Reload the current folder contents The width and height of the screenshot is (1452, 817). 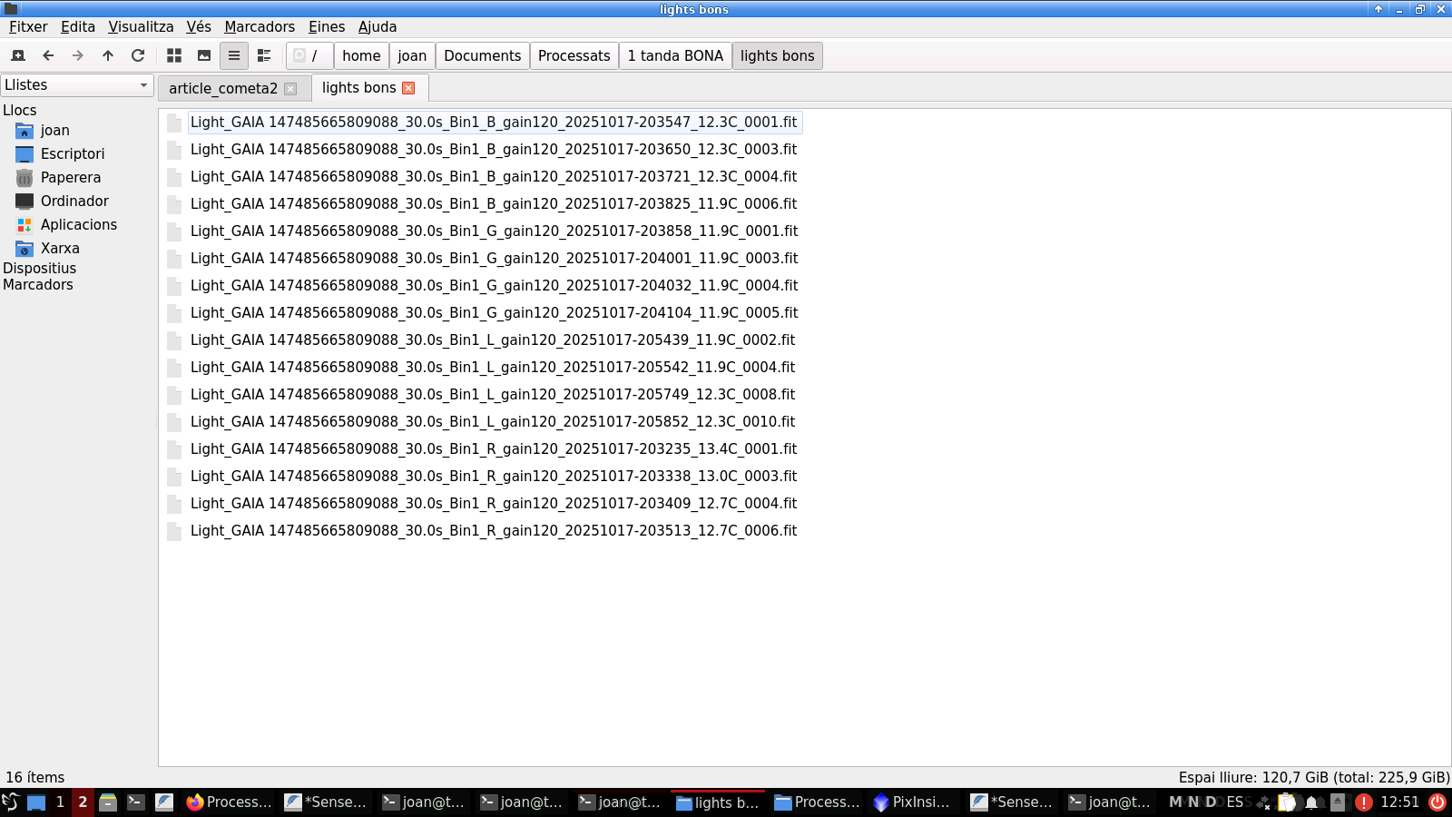138,55
